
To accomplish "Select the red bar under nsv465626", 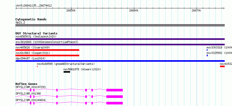I will pos(47,50).
